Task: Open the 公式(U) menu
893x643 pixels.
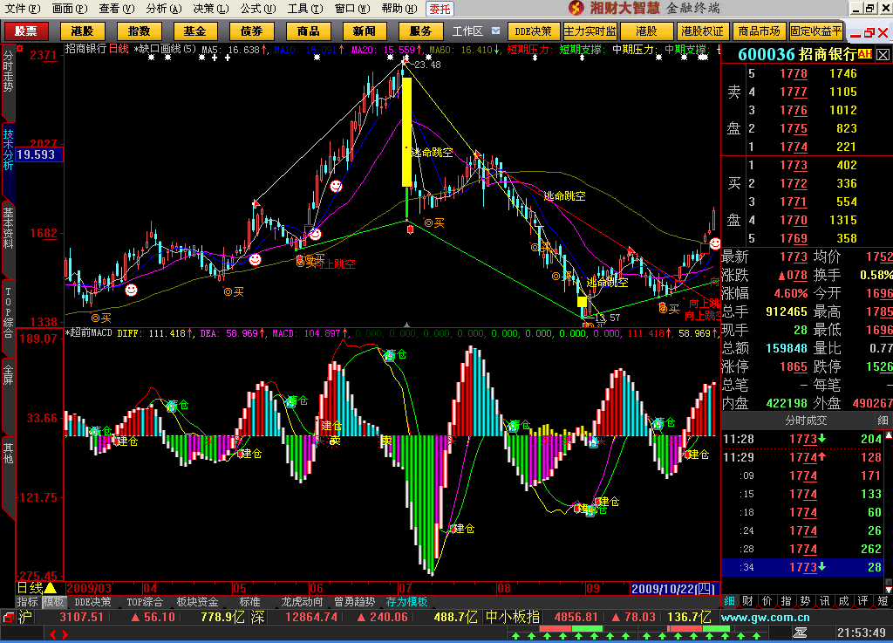Action: point(257,9)
